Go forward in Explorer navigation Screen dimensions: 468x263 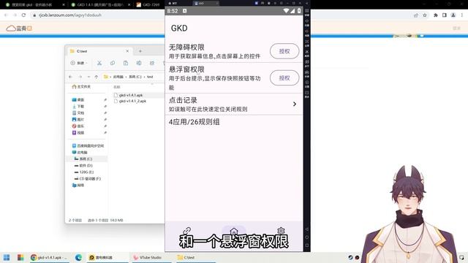80,77
